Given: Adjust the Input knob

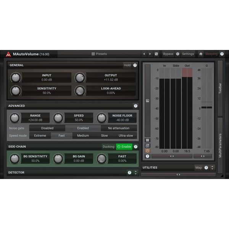Looking at the screenshot, I should 16,77.
